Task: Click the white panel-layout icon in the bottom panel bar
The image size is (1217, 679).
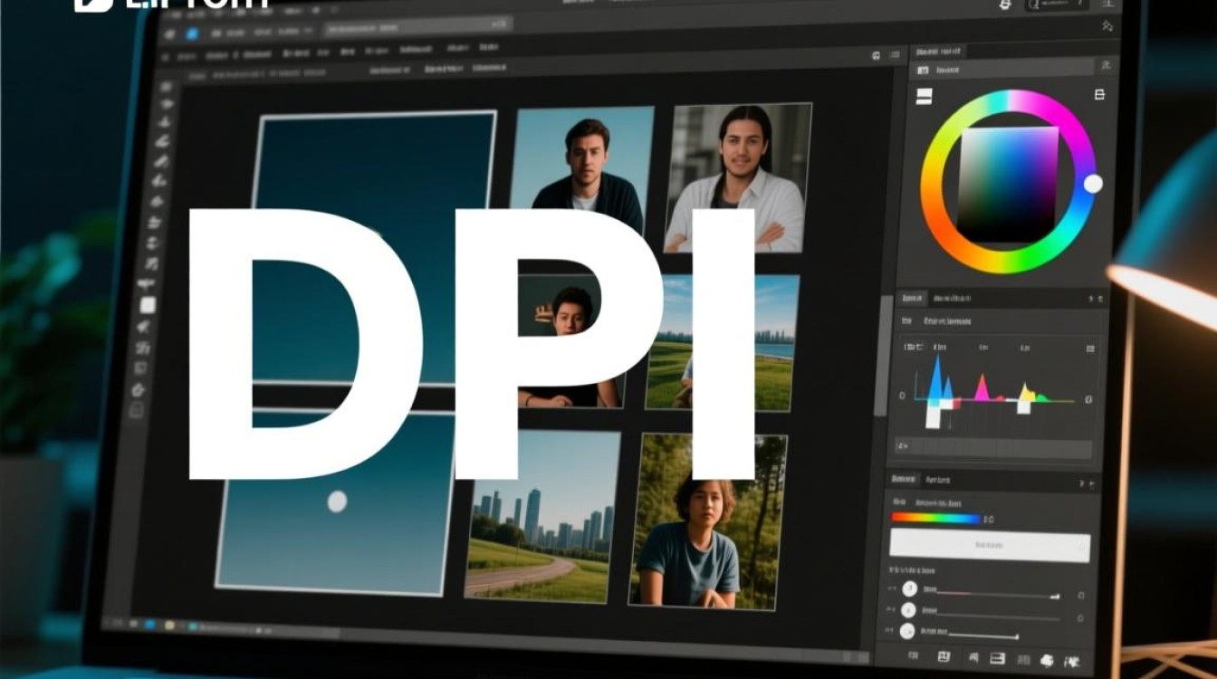Action: pyautogui.click(x=998, y=658)
